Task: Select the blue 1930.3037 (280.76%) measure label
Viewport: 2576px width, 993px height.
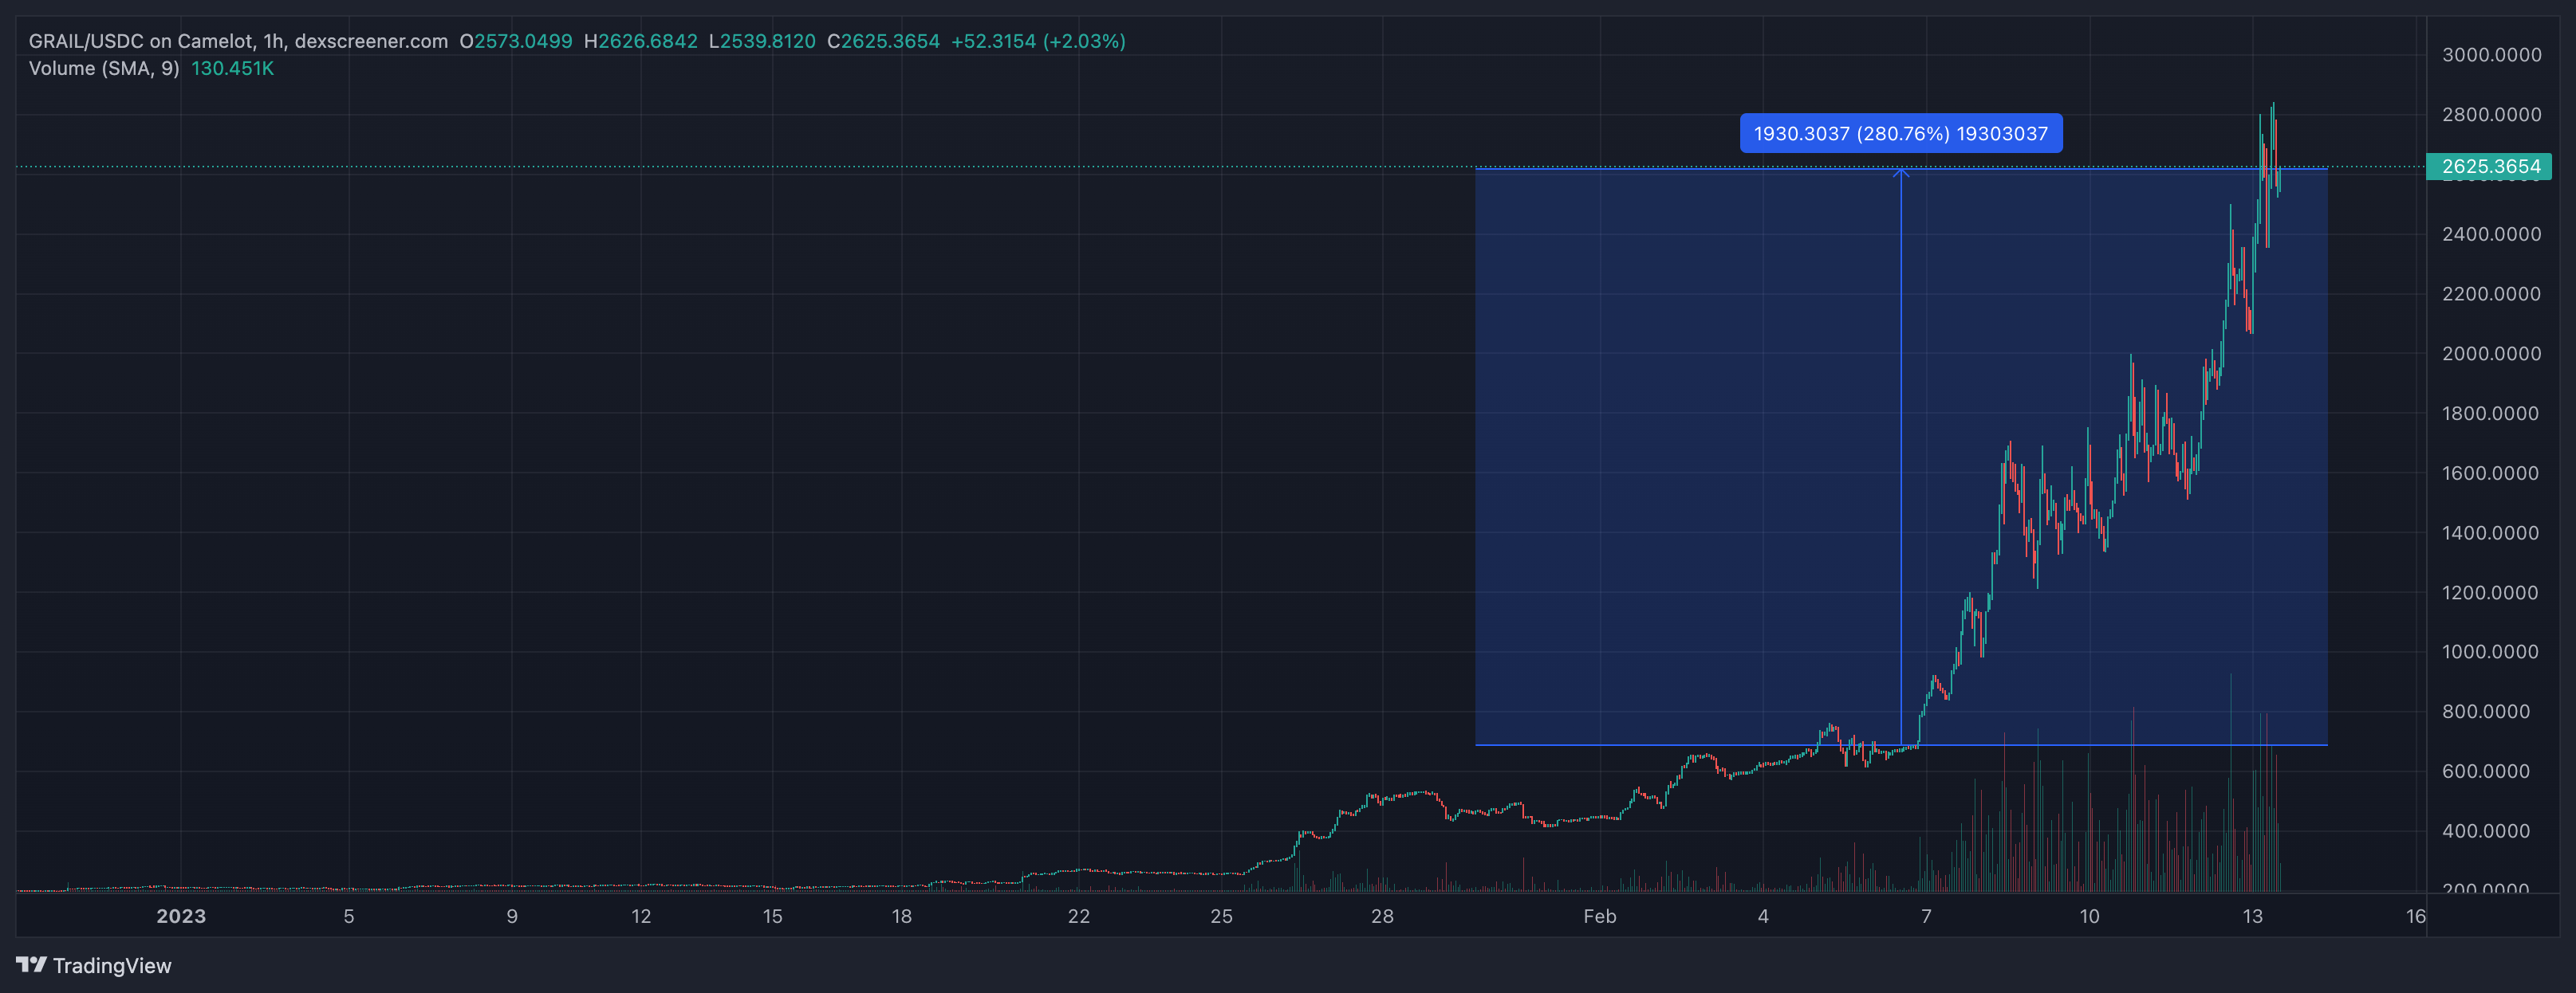Action: point(1900,133)
